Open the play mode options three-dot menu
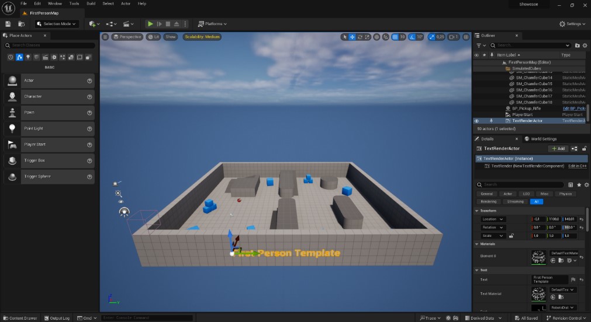Screen dimensions: 591x322 click(185, 24)
